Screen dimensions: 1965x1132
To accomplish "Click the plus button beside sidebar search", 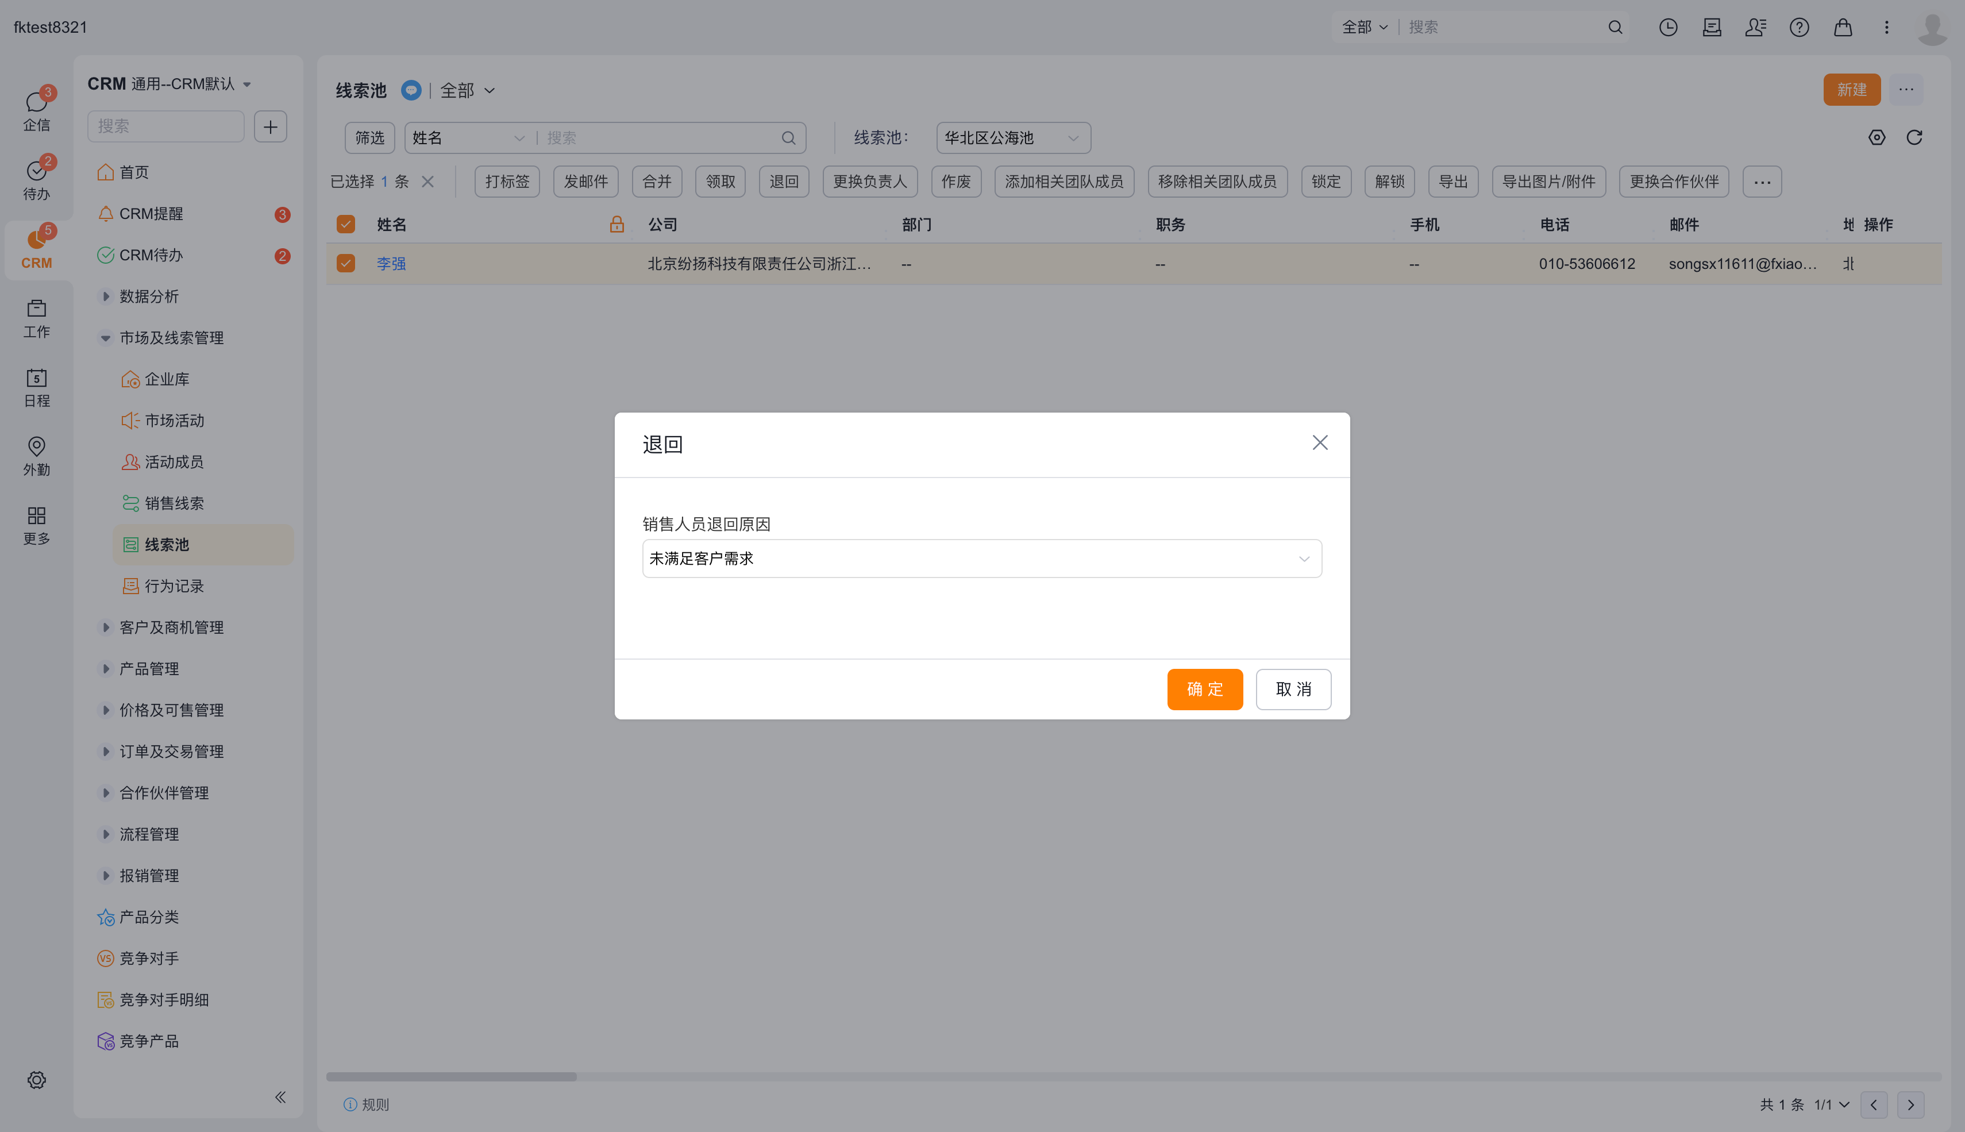I will pyautogui.click(x=271, y=126).
